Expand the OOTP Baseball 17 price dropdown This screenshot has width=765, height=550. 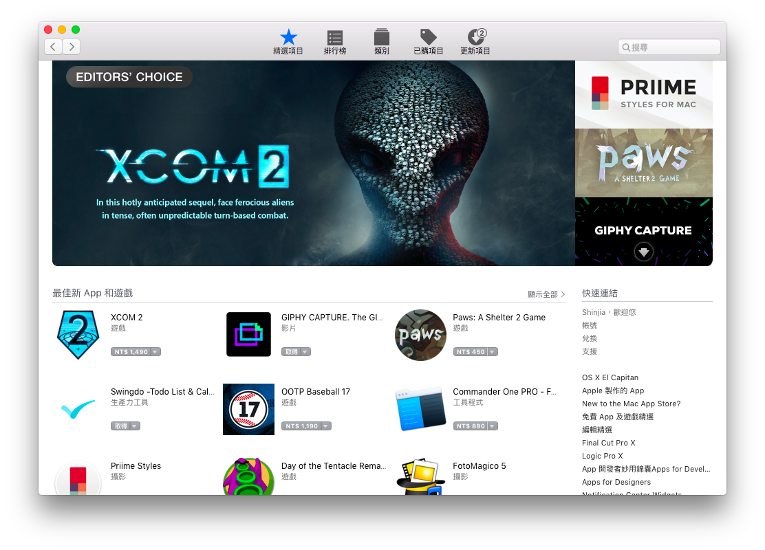326,426
